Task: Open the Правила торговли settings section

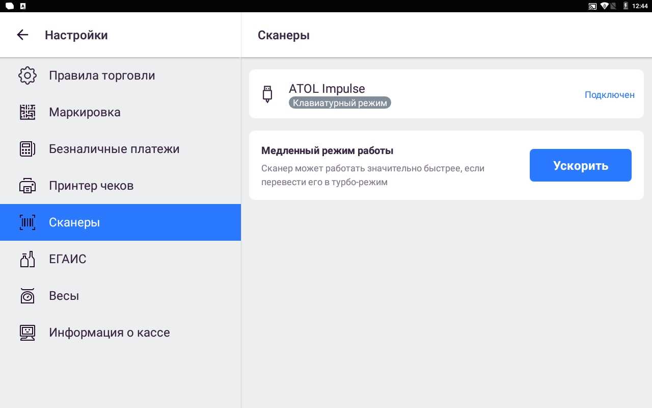Action: coord(102,75)
